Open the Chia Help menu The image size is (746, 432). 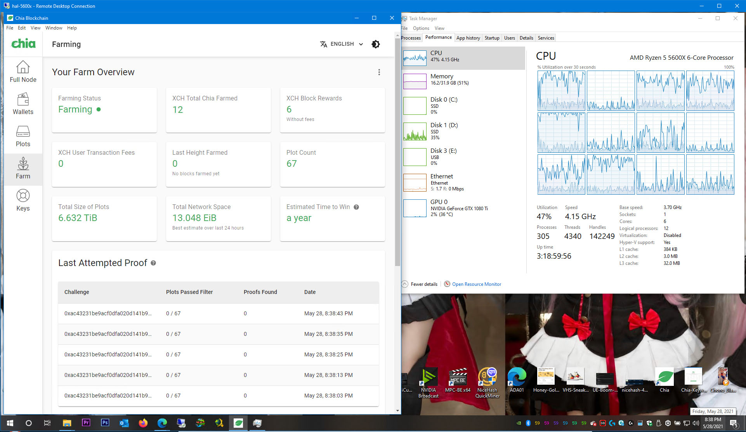[72, 28]
